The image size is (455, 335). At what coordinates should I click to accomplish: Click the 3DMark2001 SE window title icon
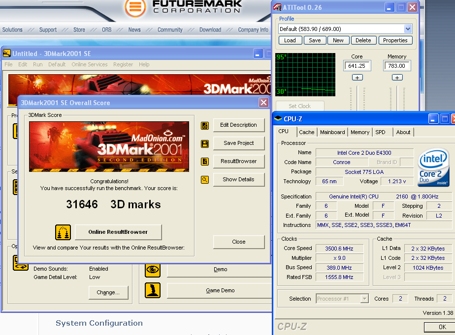click(x=7, y=53)
